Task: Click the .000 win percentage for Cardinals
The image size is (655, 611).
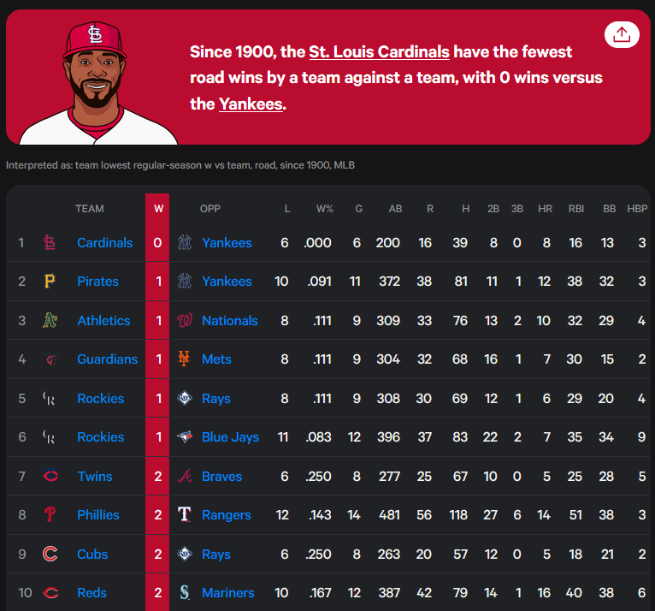Action: point(317,243)
